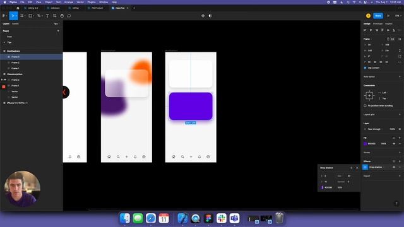The width and height of the screenshot is (404, 227).
Task: Select the Rectangle shape tool
Action: [30, 16]
